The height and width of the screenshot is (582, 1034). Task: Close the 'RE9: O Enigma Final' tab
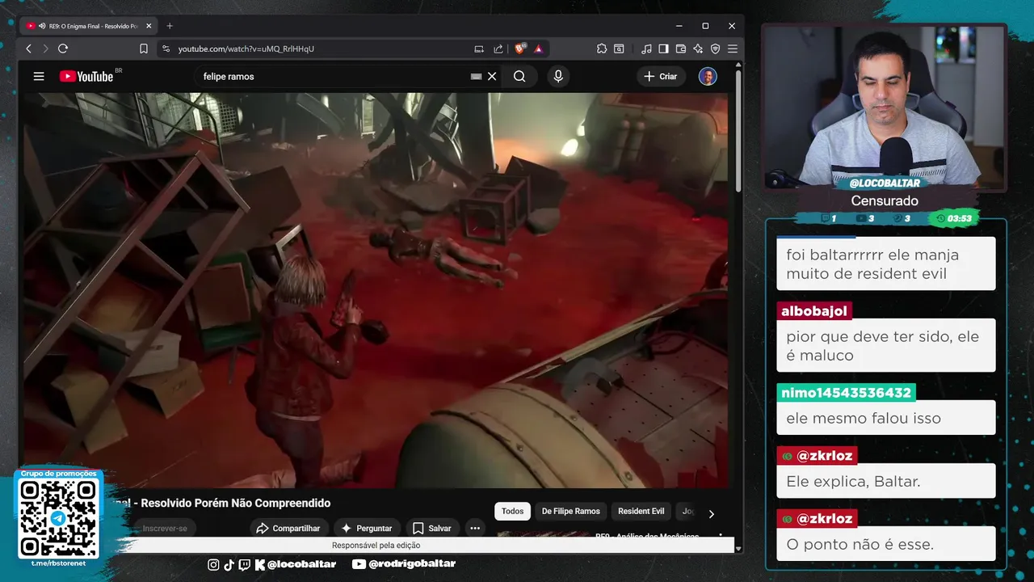point(149,26)
